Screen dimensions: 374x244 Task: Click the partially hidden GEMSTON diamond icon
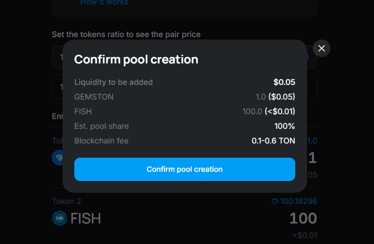58,158
